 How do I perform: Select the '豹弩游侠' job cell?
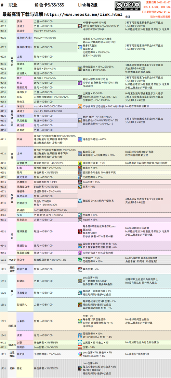(x=25, y=203)
